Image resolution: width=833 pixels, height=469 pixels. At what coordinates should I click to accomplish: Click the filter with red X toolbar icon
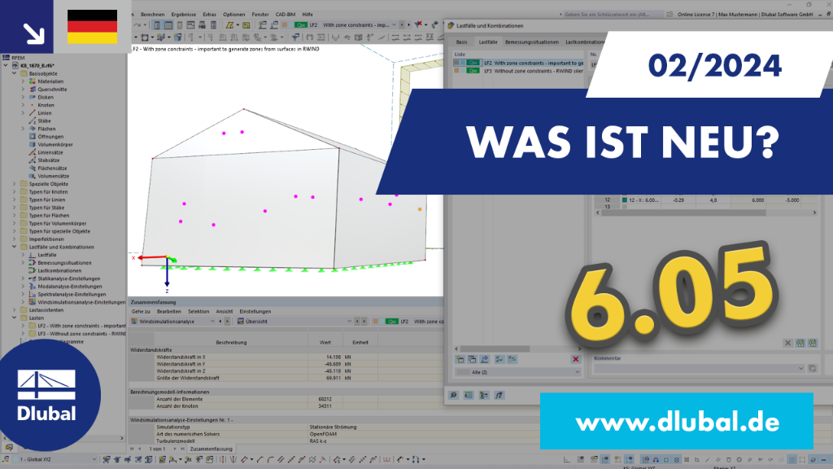coord(419,24)
